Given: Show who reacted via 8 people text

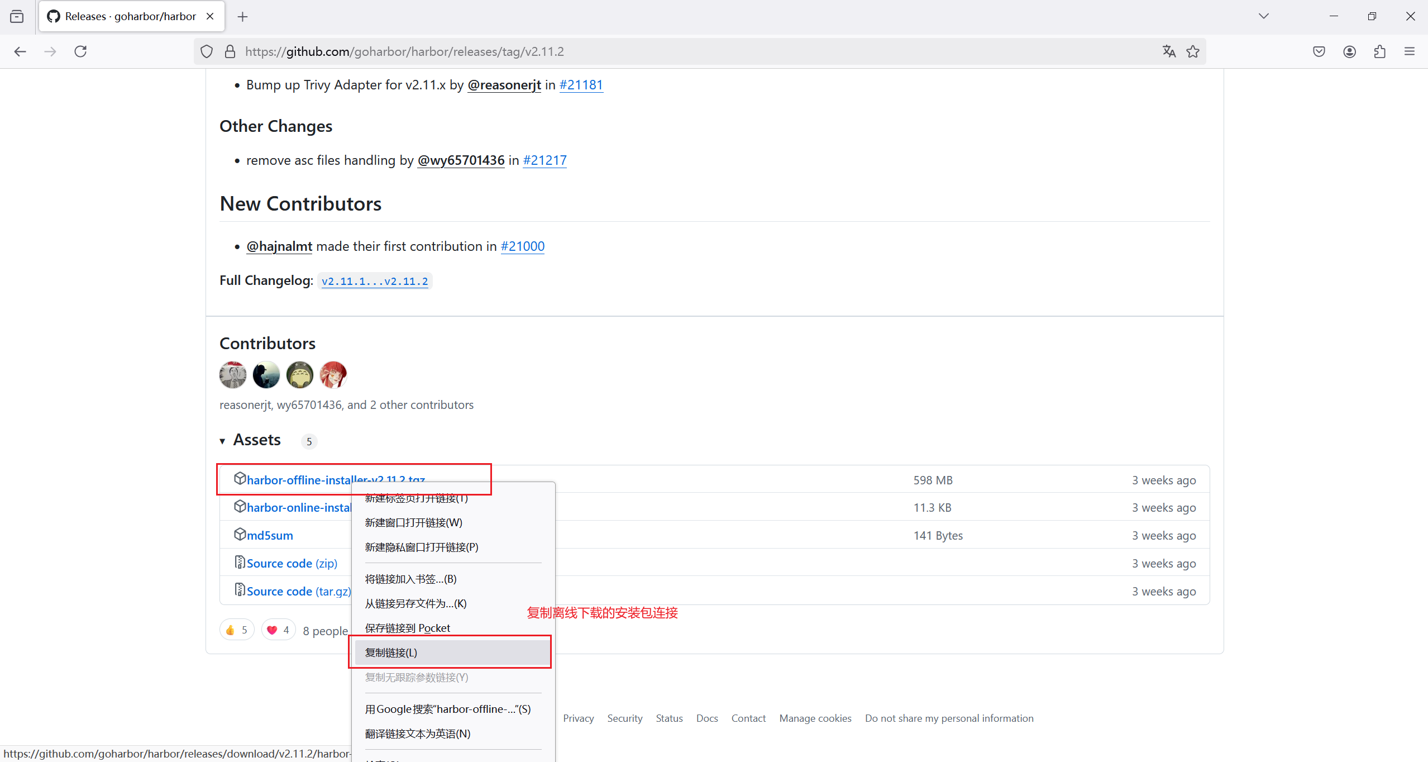Looking at the screenshot, I should click(x=326, y=631).
